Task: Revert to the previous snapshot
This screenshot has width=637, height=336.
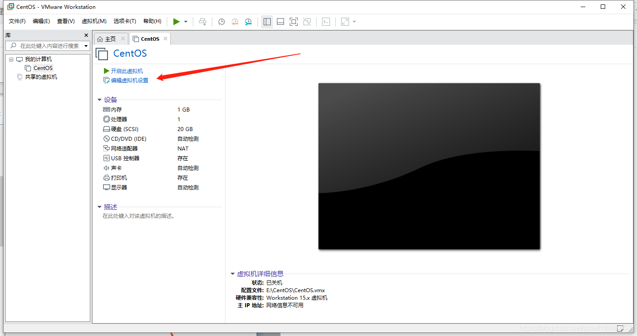Action: coord(235,22)
